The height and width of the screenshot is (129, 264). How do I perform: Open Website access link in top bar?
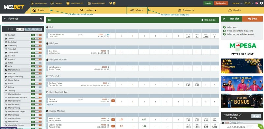39,3
